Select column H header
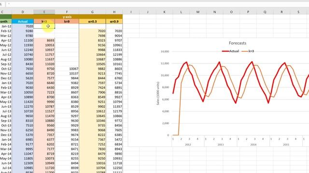The height and width of the screenshot is (173, 309). 114,12
